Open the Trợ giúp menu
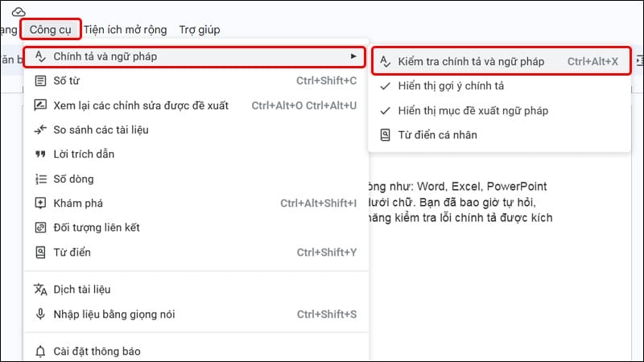The width and height of the screenshot is (644, 362). 199,30
